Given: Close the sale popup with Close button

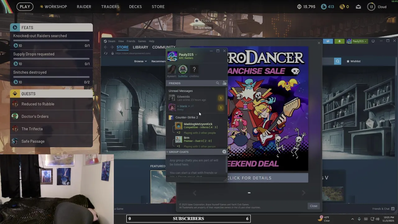Looking at the screenshot, I should (313, 206).
